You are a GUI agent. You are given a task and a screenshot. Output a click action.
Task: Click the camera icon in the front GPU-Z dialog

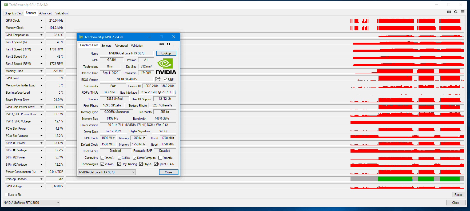pyautogui.click(x=162, y=44)
